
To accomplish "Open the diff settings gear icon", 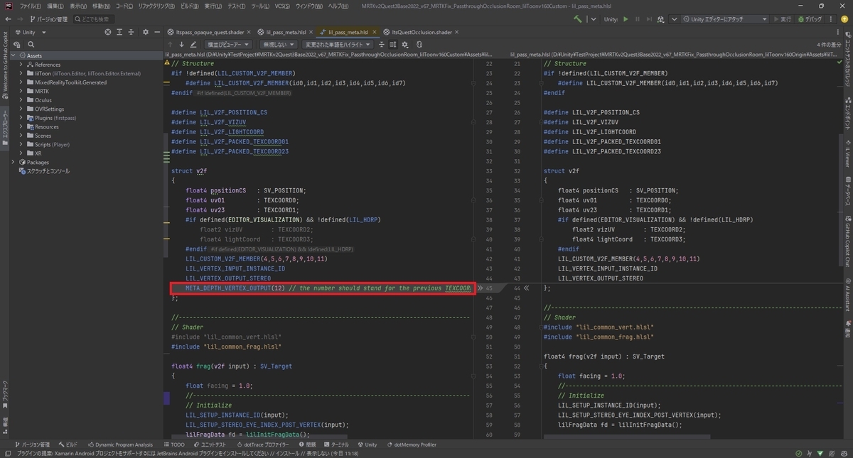I will [404, 44].
